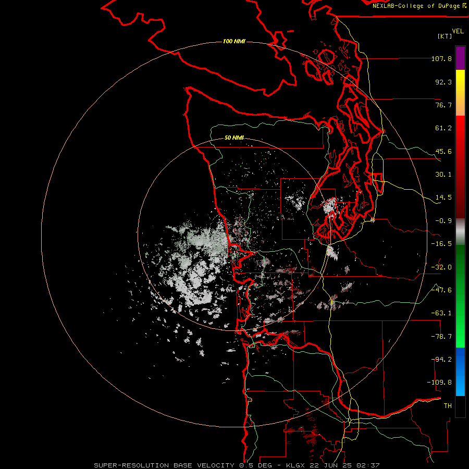Click the 76.7 velocity legend value
The width and height of the screenshot is (469, 469).
point(443,105)
